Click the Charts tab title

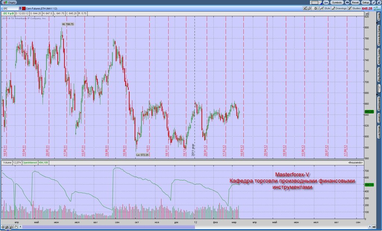click(x=12, y=3)
